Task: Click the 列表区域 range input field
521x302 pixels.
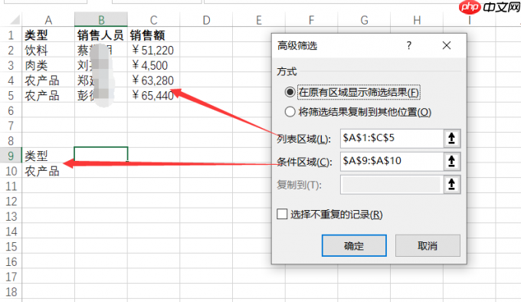Action: click(x=392, y=138)
